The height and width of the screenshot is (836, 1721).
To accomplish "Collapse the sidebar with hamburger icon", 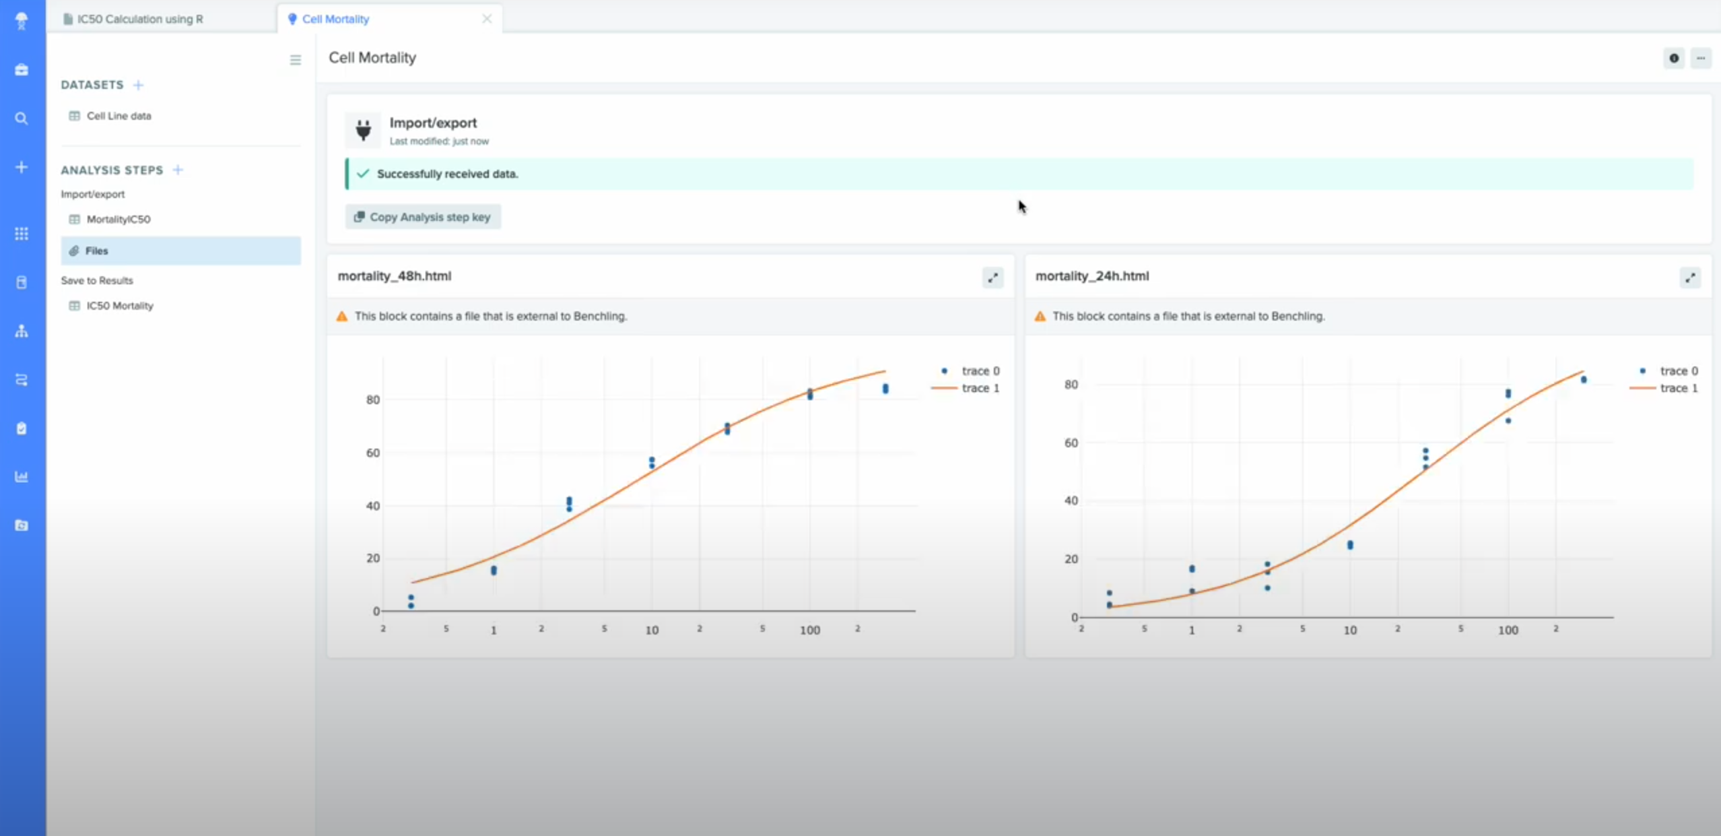I will 295,61.
